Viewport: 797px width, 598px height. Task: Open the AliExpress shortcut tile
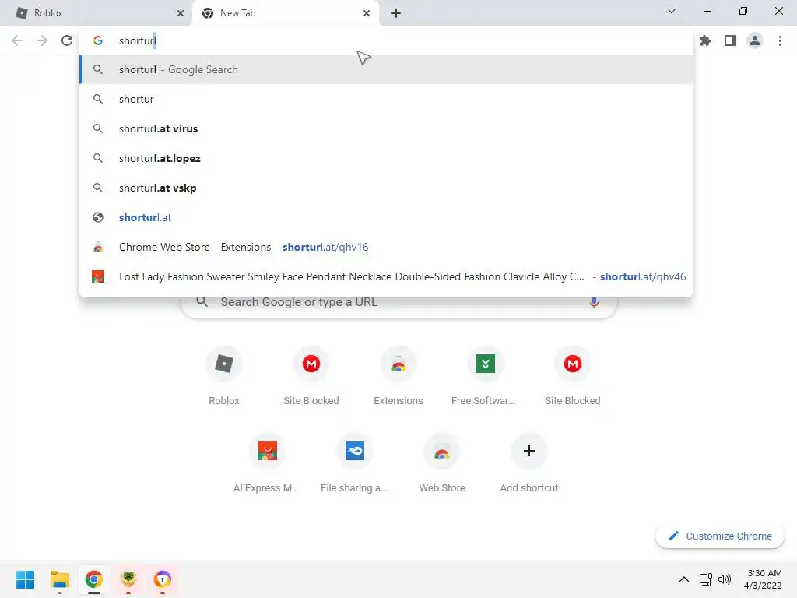click(268, 463)
